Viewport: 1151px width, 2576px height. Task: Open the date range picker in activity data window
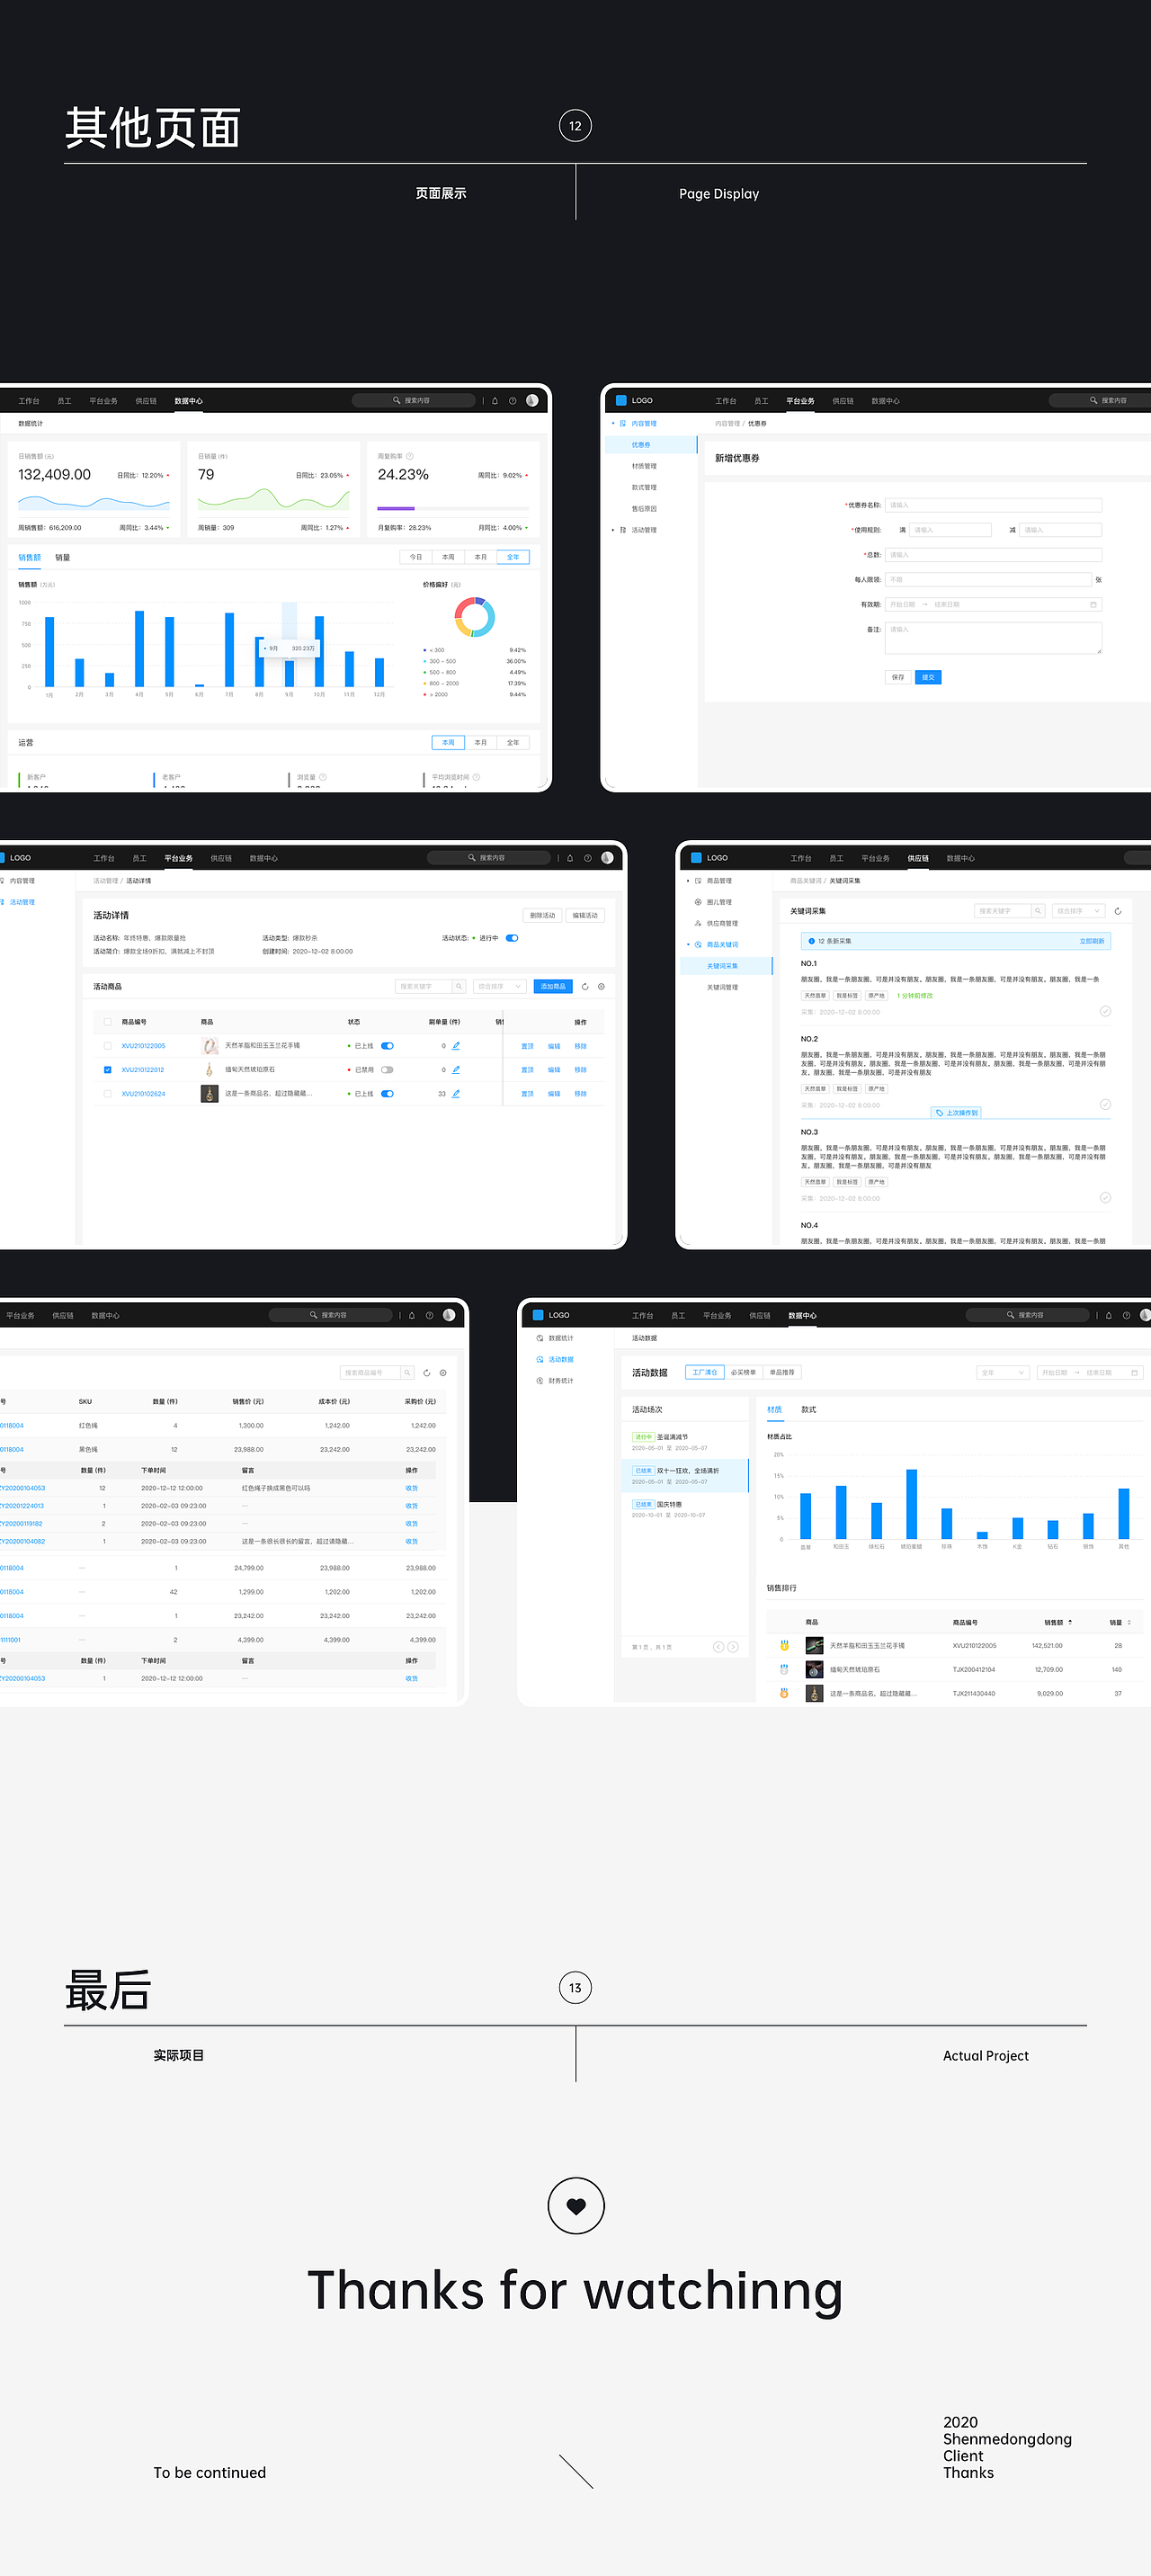point(1090,1373)
